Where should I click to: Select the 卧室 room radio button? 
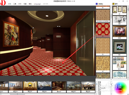pos(97,82)
